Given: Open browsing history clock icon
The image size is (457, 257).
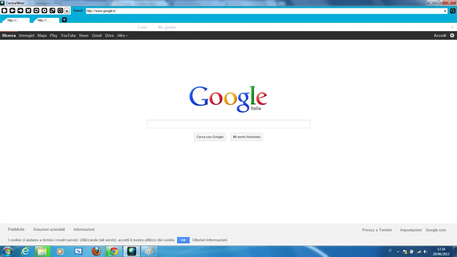Looking at the screenshot, I should point(60,11).
